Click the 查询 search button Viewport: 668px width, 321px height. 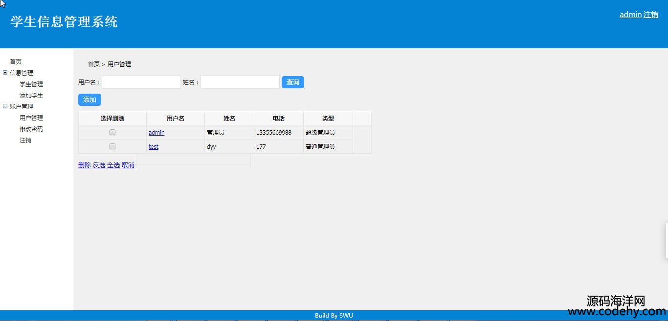292,82
